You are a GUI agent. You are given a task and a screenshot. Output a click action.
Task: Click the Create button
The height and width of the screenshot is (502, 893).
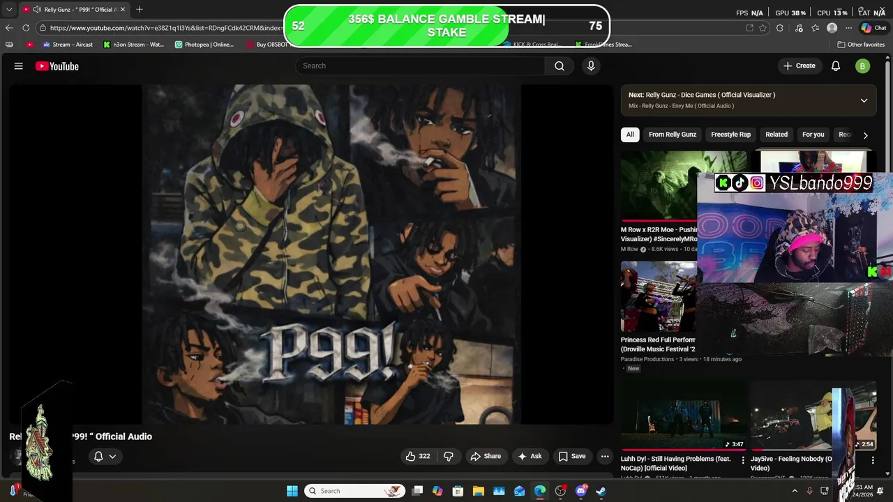800,66
